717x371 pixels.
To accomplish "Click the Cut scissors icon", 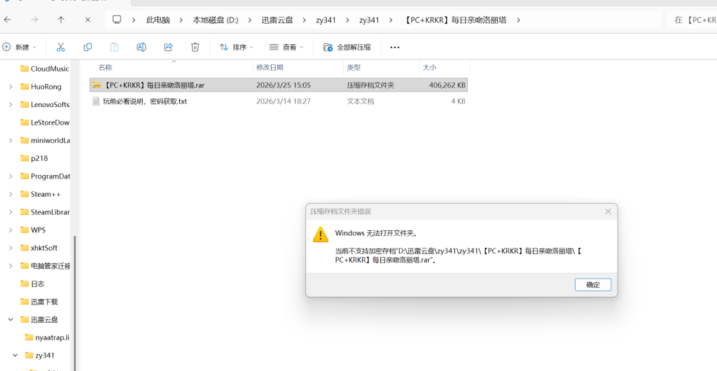I will (x=60, y=47).
